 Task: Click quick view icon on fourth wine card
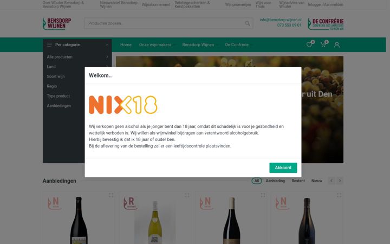click(339, 195)
